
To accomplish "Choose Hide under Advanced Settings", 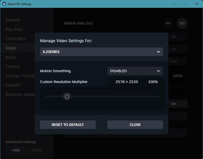I will point(16,150).
